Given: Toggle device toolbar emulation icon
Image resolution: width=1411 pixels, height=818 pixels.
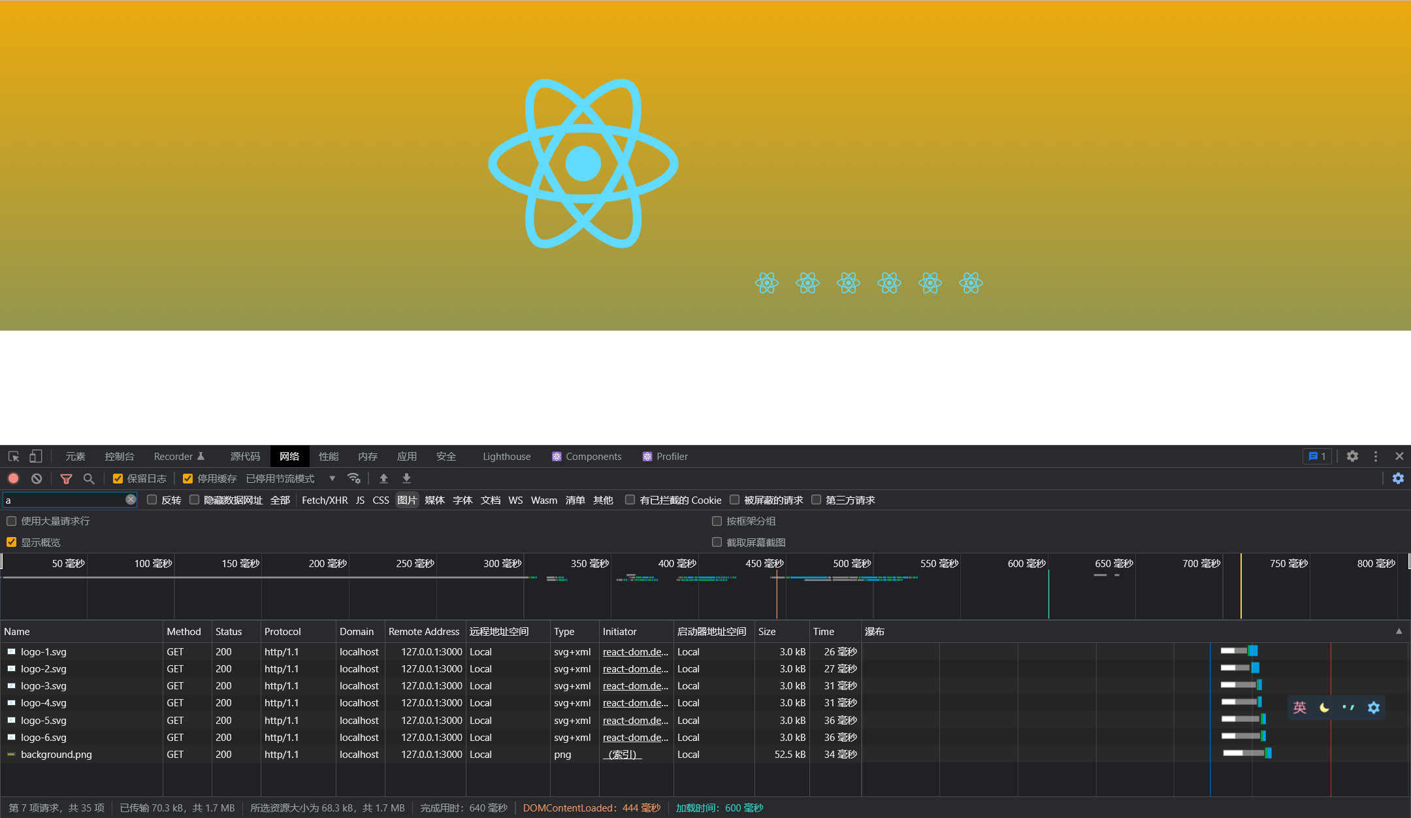Looking at the screenshot, I should pos(35,456).
